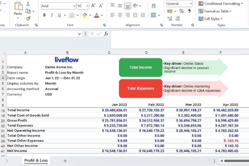Screen dimensions: 249x166
Task: Click the Decrease Indent icon
Action: click(135, 15)
